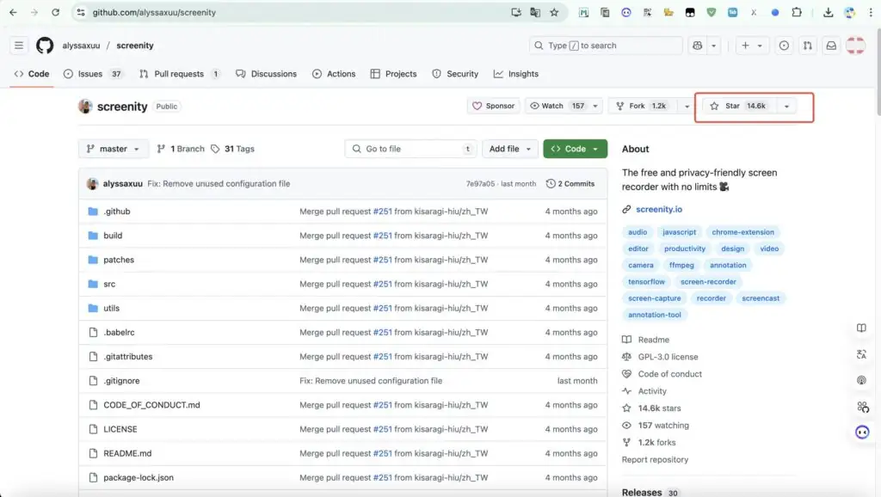
Task: Expand the Add file dropdown
Action: [510, 148]
